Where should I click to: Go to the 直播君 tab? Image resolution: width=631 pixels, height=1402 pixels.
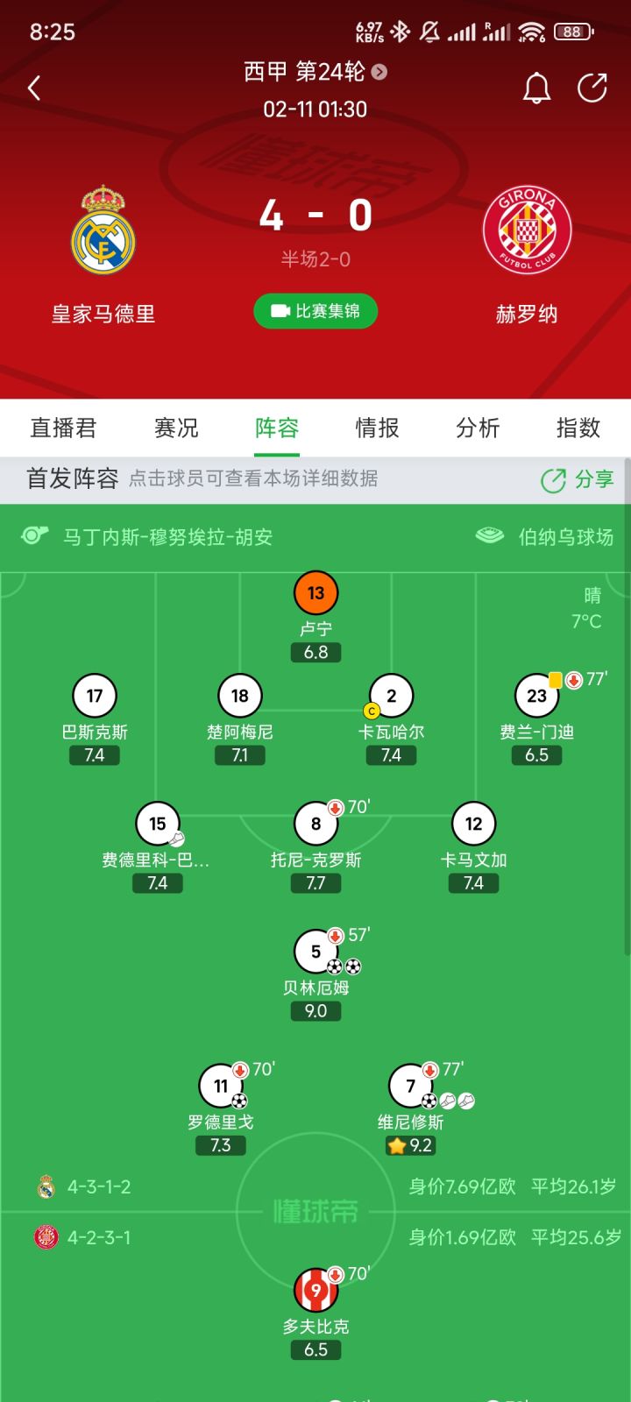pyautogui.click(x=63, y=428)
